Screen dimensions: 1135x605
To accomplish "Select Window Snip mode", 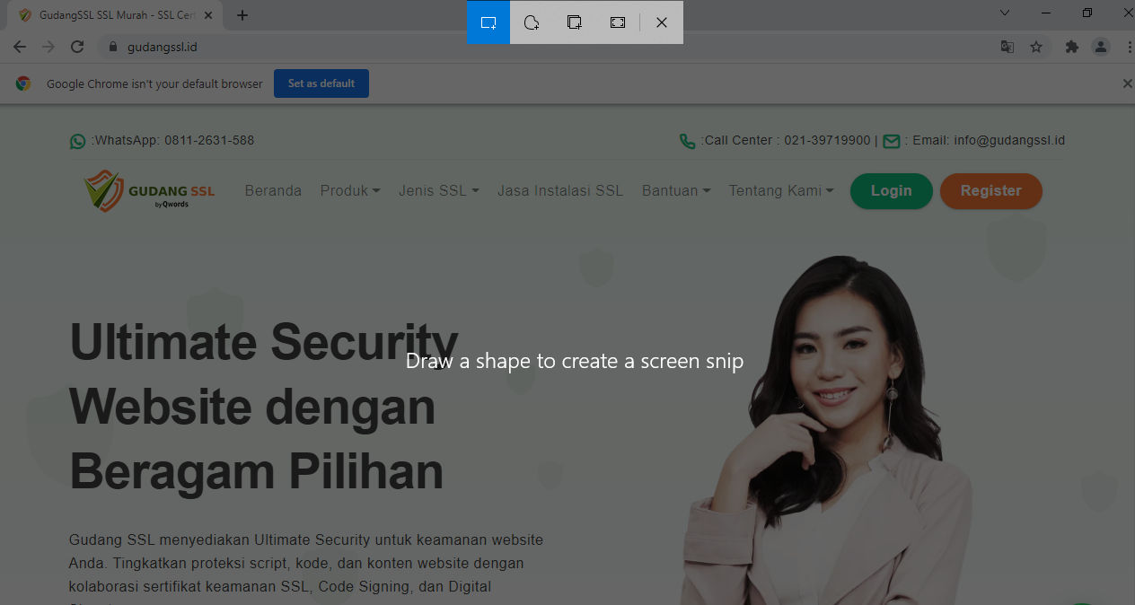I will pyautogui.click(x=575, y=22).
